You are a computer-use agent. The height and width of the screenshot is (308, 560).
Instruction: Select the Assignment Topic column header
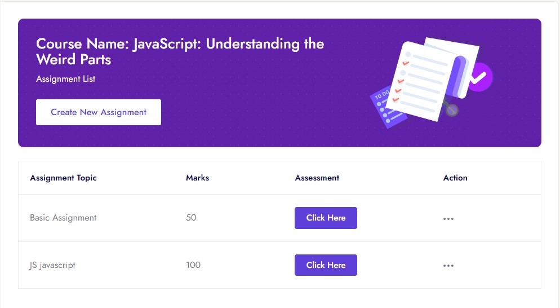(63, 178)
